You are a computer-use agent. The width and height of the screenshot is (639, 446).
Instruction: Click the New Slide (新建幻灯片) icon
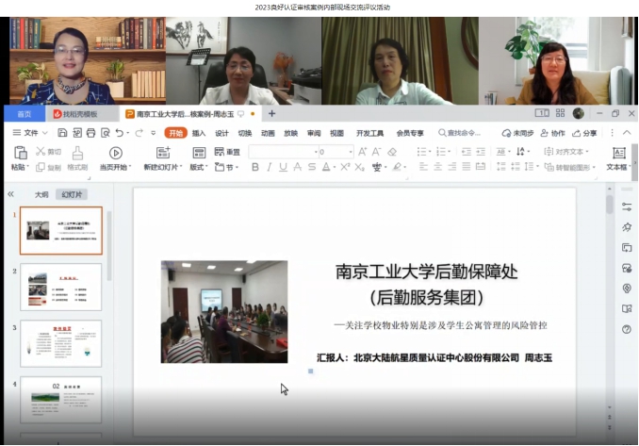coord(163,153)
